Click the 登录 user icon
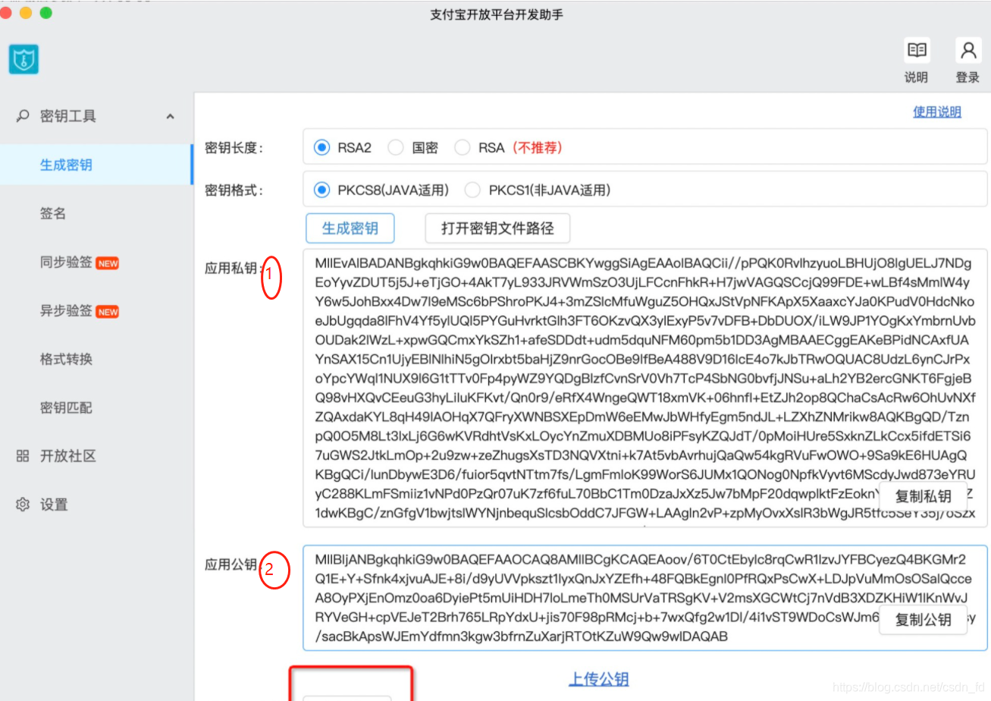Image resolution: width=991 pixels, height=701 pixels. [968, 51]
